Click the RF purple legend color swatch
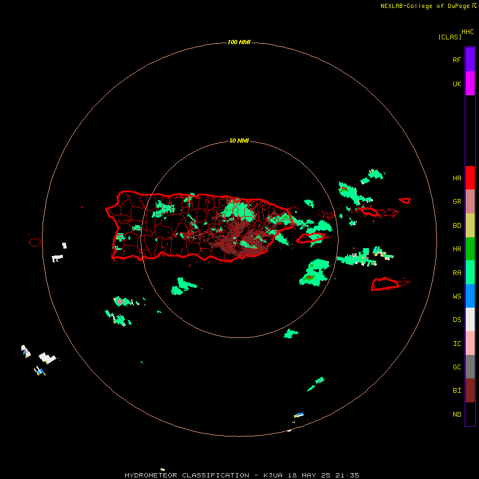The width and height of the screenshot is (479, 479). (x=470, y=60)
